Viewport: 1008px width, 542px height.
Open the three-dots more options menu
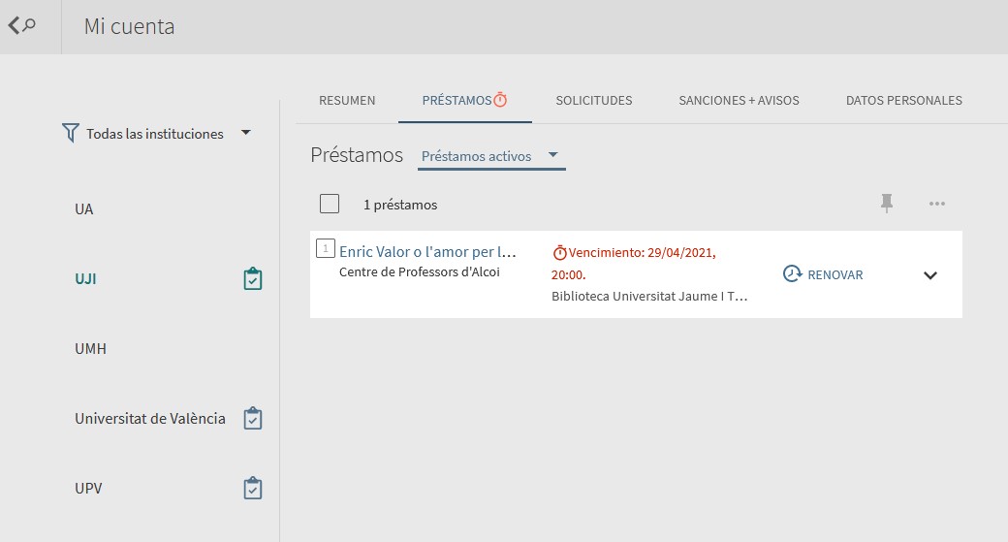936,204
